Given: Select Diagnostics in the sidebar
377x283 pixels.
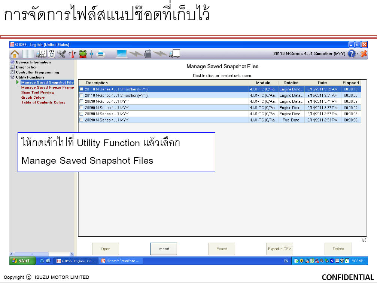Looking at the screenshot, I should [x=26, y=67].
